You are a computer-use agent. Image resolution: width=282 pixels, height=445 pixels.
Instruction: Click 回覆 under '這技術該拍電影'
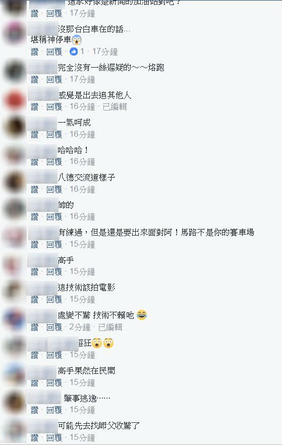[54, 299]
